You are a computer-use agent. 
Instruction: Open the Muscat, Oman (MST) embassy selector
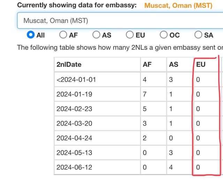(120, 21)
